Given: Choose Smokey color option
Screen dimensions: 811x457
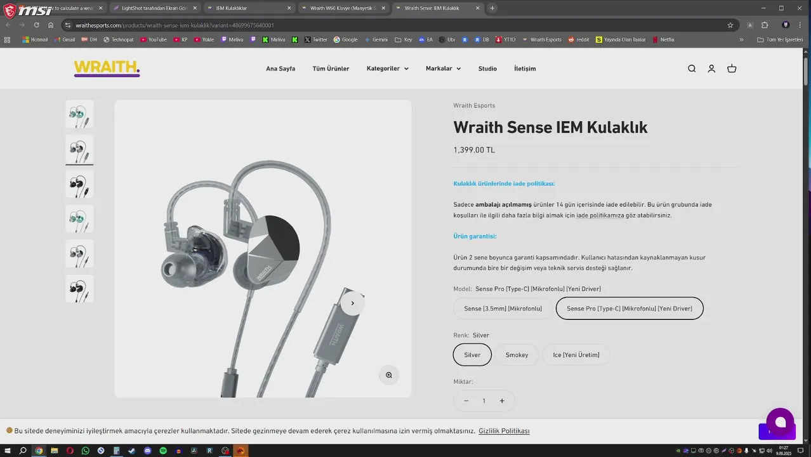Looking at the screenshot, I should tap(517, 355).
